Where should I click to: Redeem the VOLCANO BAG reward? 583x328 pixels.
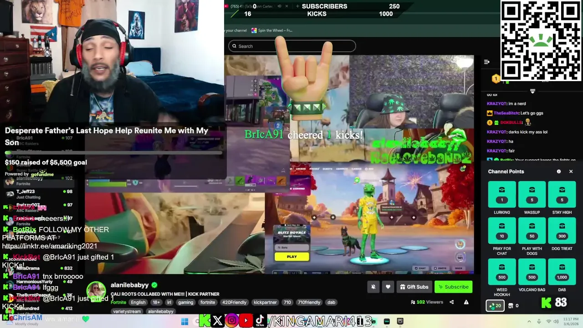click(532, 272)
